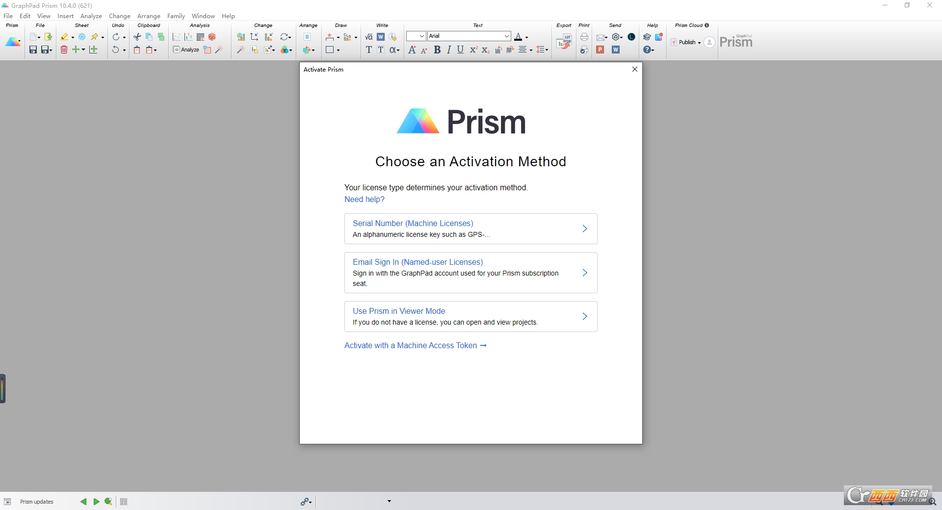
Task: Click the scissors Cut icon in Clipboard
Action: tap(137, 37)
